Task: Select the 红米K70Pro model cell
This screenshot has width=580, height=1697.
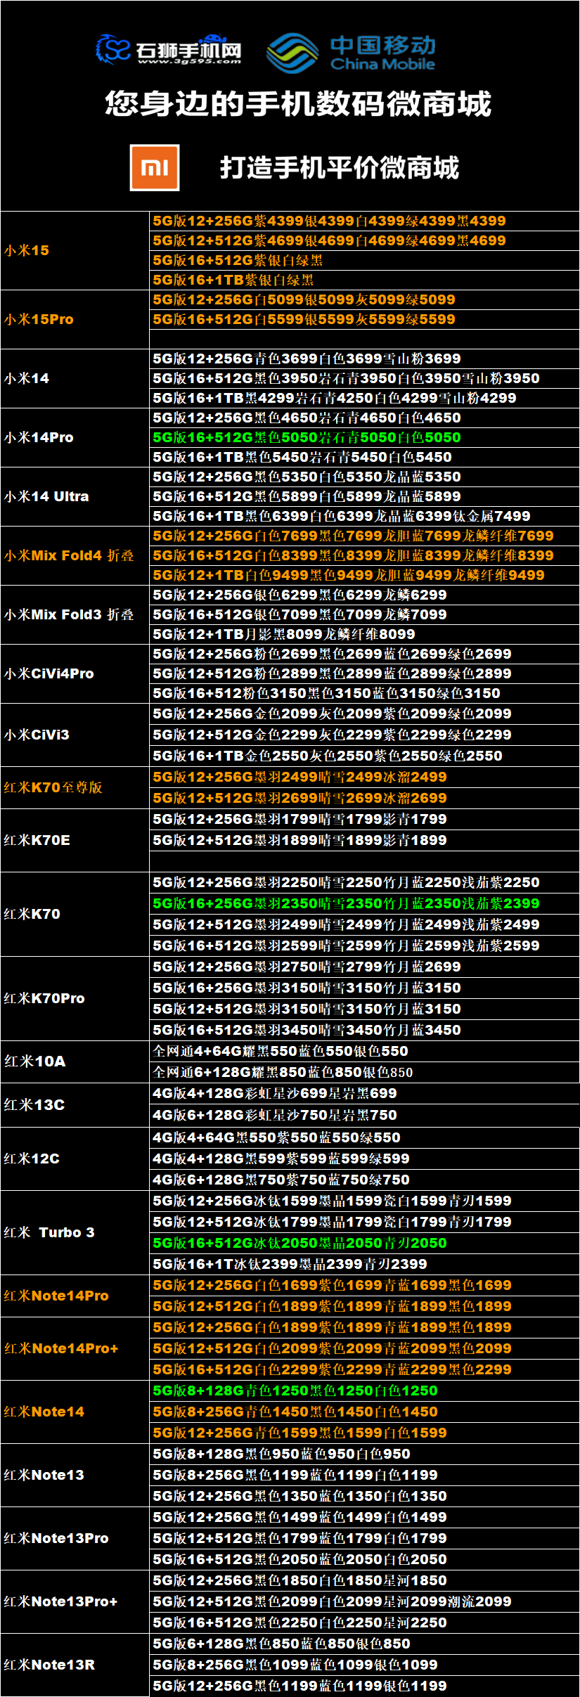Action: [75, 998]
